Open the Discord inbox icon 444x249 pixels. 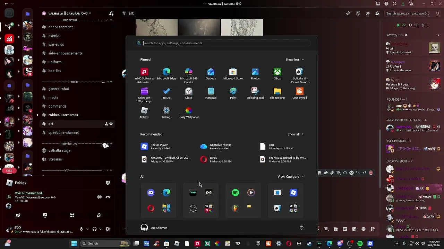pos(378,4)
